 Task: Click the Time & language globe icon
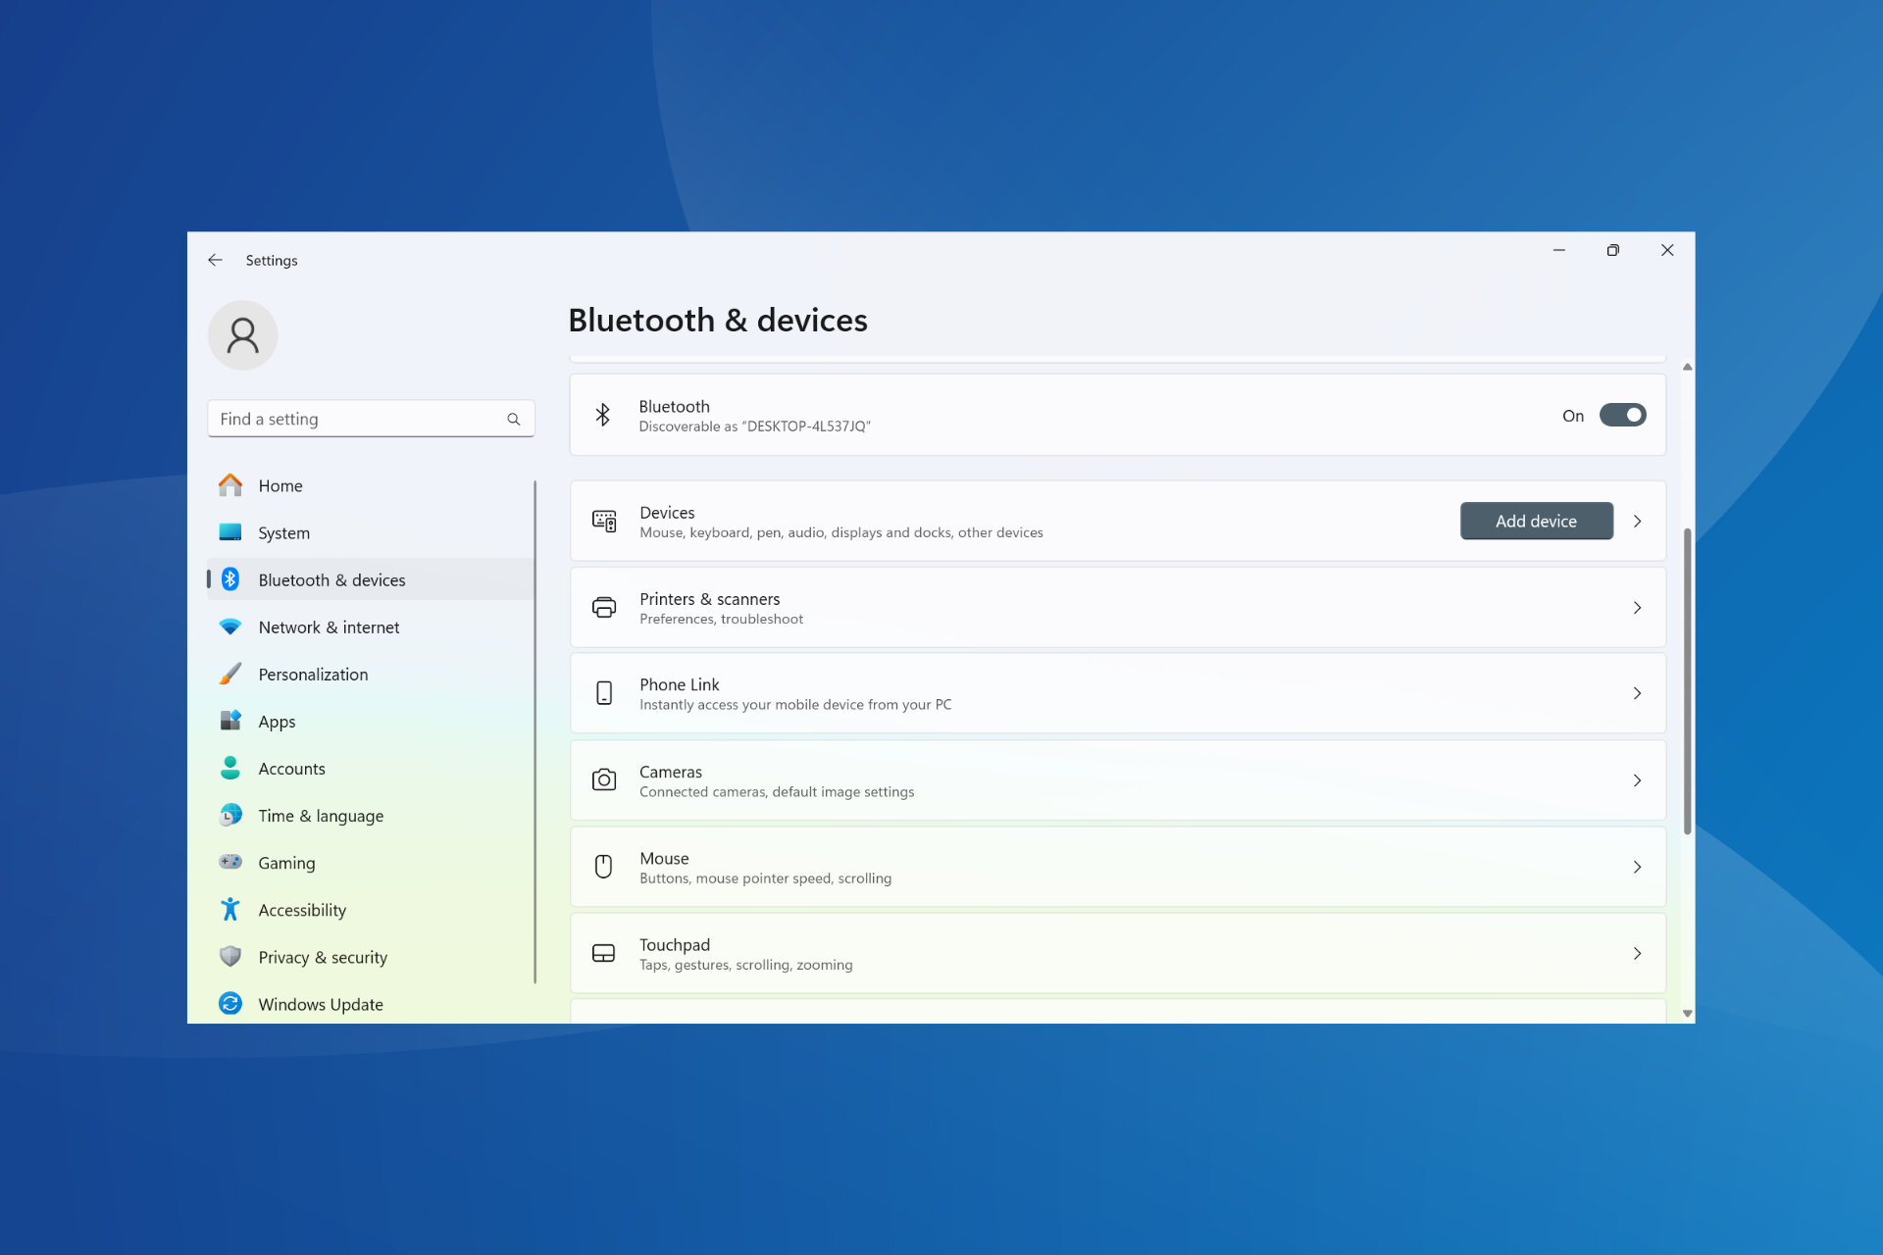[x=230, y=815]
